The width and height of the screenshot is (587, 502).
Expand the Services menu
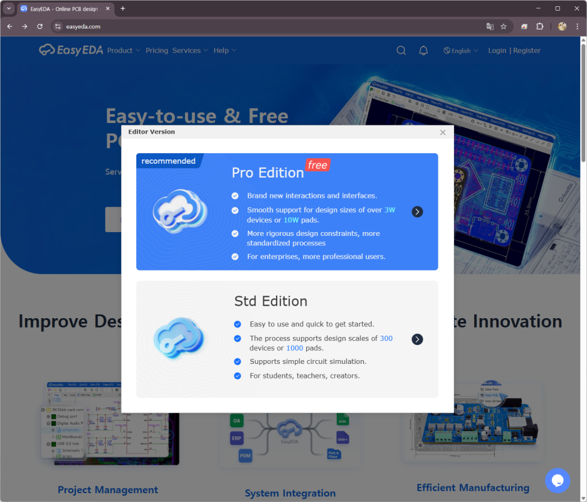pyautogui.click(x=190, y=51)
